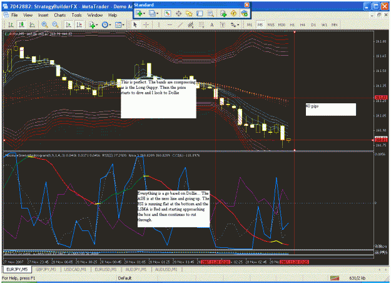Zoom out the chart
Viewport: 391px width, 283px height.
tap(55, 24)
